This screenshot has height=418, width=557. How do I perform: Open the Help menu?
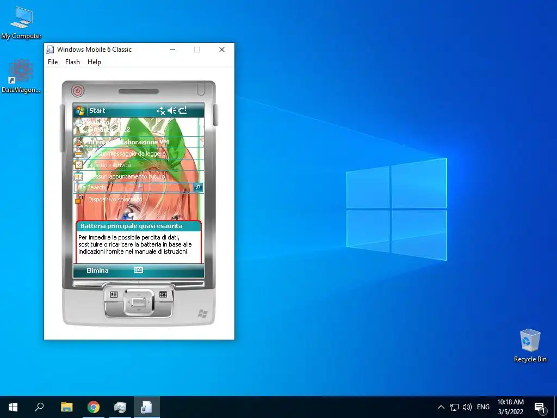coord(94,62)
